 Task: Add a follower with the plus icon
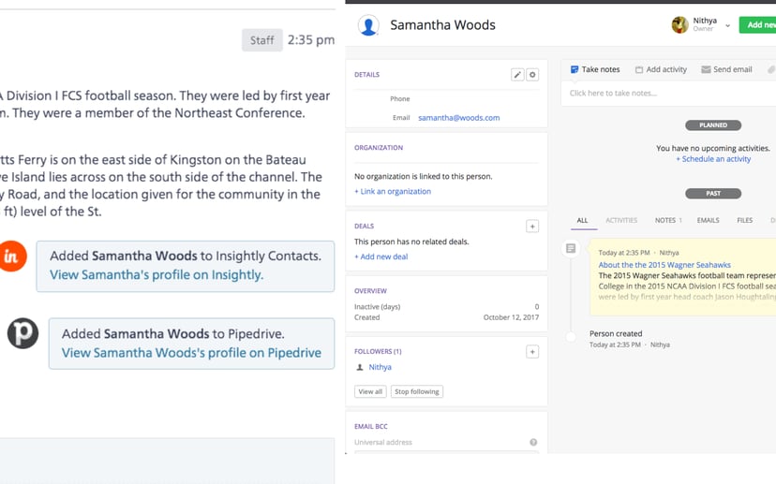click(531, 352)
